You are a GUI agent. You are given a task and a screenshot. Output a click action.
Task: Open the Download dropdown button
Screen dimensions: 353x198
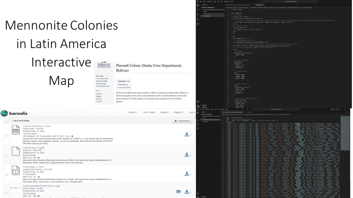[182, 121]
